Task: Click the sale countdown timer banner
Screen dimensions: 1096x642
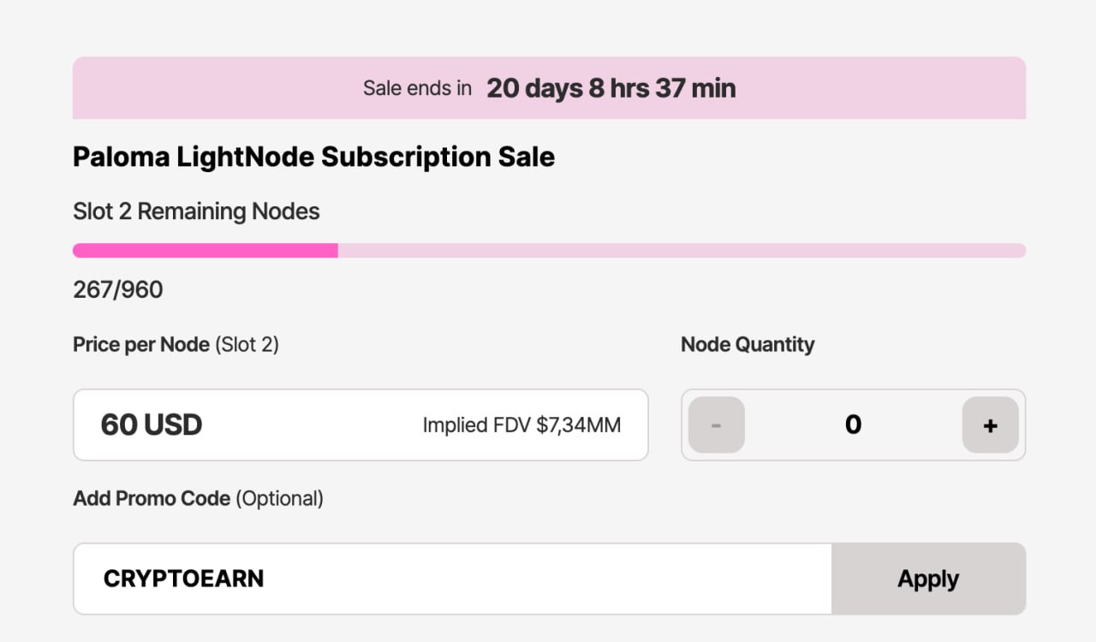Action: (549, 88)
